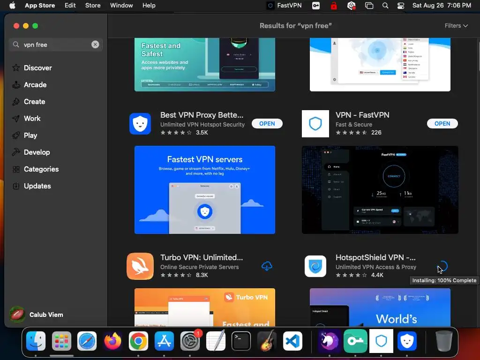Open the Window menu

point(121,5)
